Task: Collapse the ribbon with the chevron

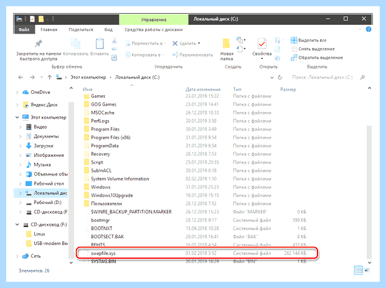Action: 360,29
